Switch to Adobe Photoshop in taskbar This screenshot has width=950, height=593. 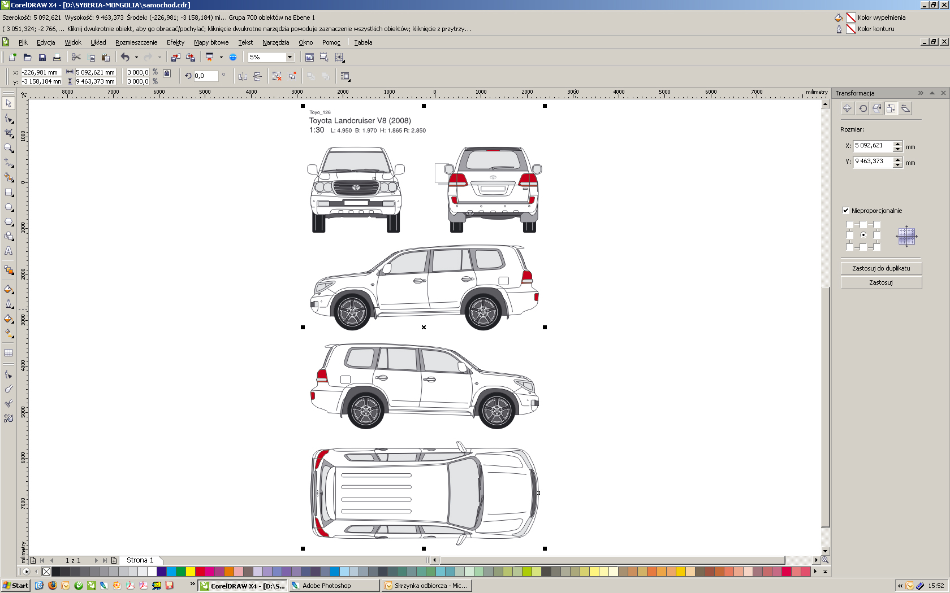(334, 586)
